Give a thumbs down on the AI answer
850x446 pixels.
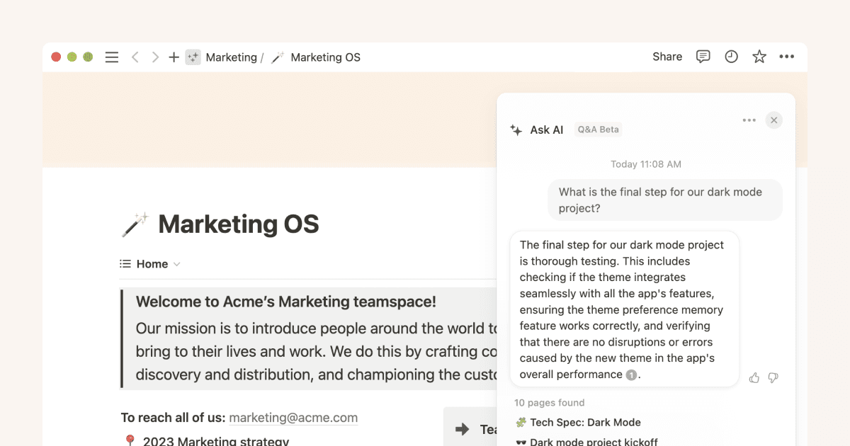[x=773, y=377]
